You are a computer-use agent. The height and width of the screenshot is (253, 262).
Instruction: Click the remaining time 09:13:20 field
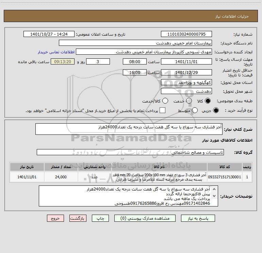tap(63, 61)
